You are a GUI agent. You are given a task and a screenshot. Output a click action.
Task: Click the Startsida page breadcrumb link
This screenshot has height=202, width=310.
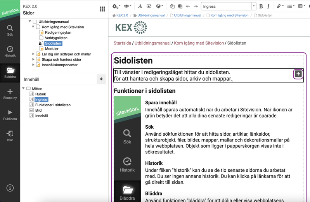[122, 43]
